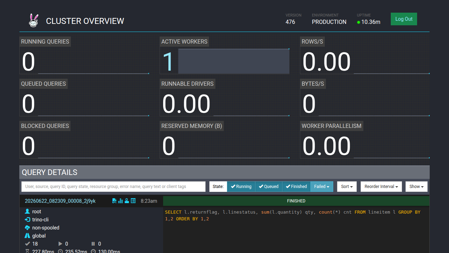Viewport: 449px width, 253px height.
Task: Open the Reorder Interval dropdown
Action: (381, 187)
